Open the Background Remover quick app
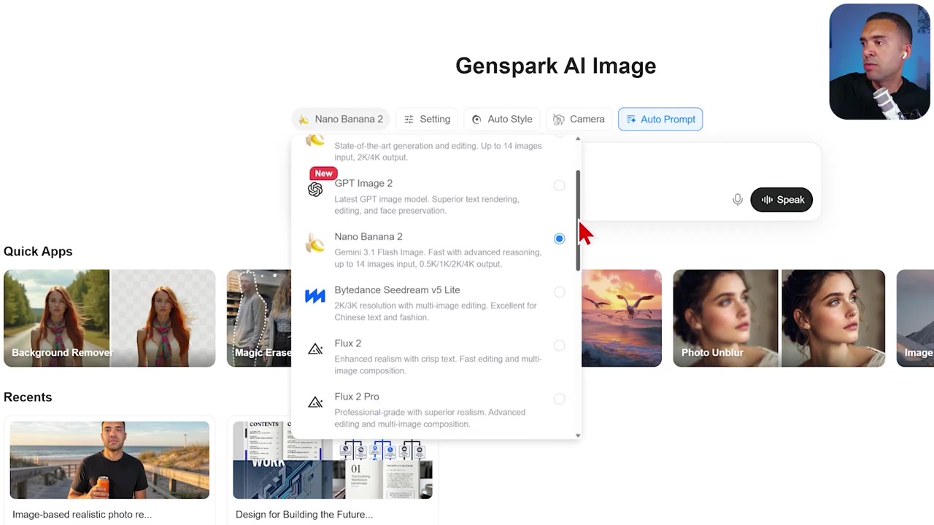 109,318
